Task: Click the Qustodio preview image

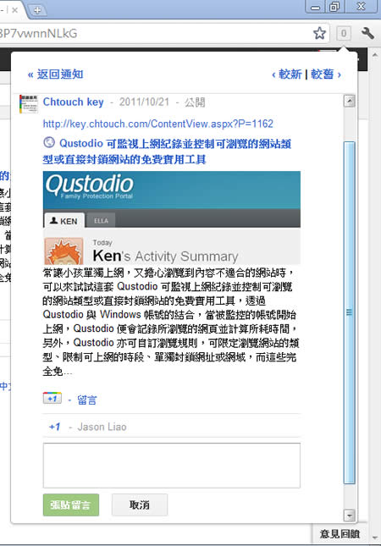Action: pos(172,218)
